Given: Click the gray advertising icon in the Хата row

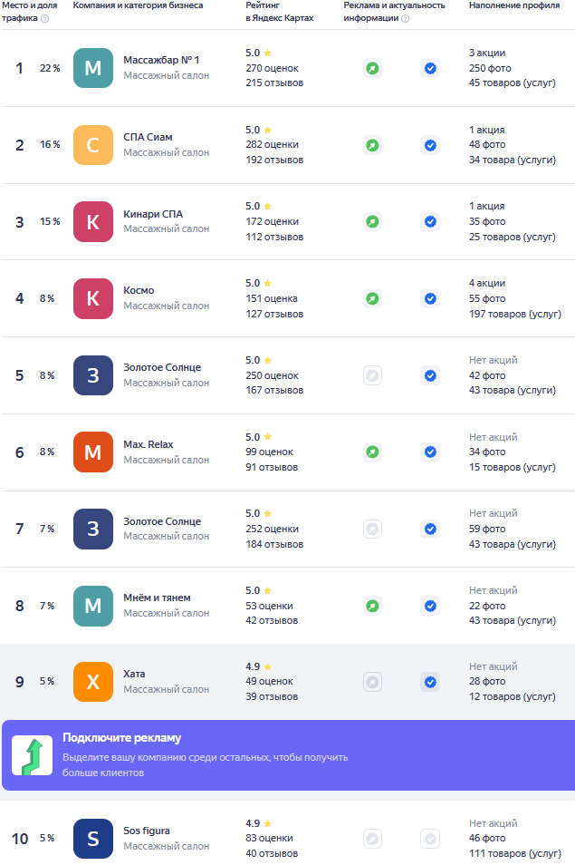Looking at the screenshot, I should (x=373, y=682).
